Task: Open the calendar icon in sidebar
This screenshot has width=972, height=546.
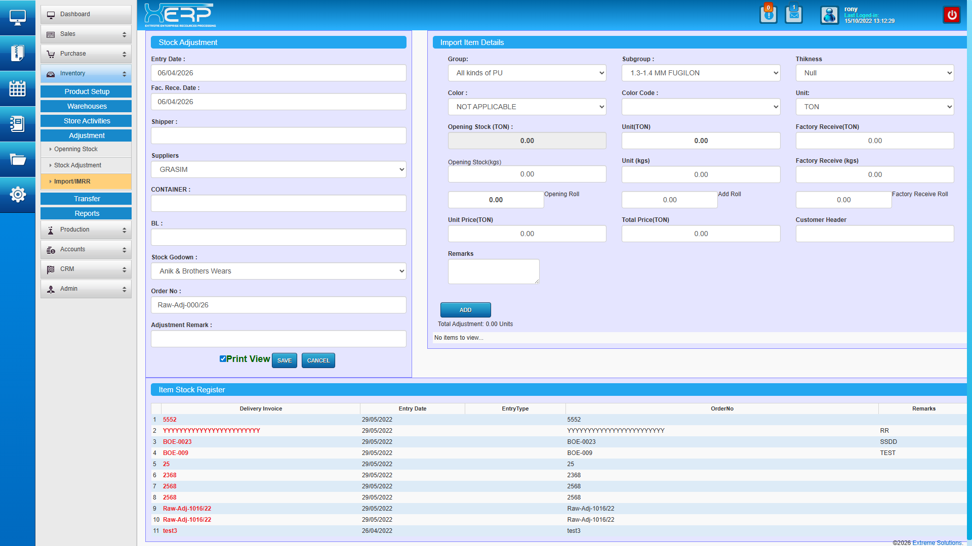Action: pos(17,88)
